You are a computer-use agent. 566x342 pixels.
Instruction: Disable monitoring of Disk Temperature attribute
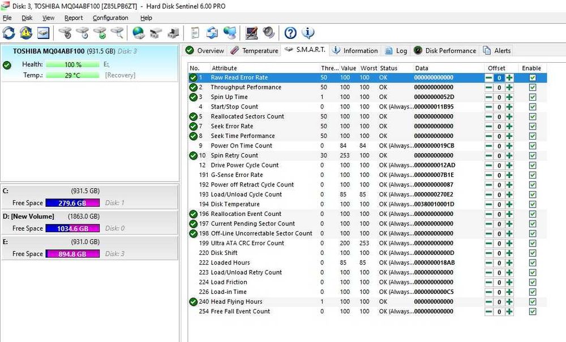click(533, 204)
